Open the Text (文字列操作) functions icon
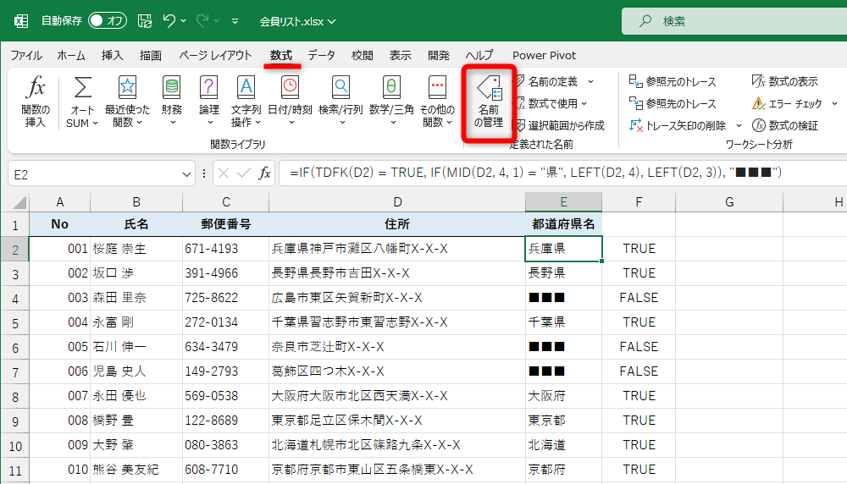Image resolution: width=847 pixels, height=484 pixels. 246,102
